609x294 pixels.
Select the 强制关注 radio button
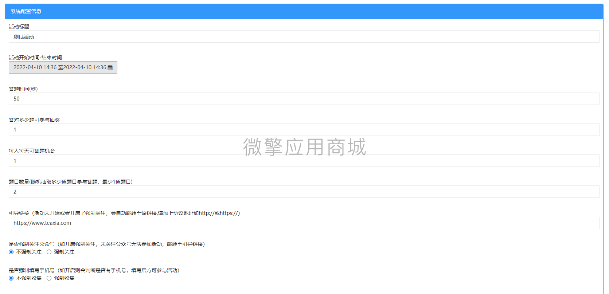pos(49,252)
